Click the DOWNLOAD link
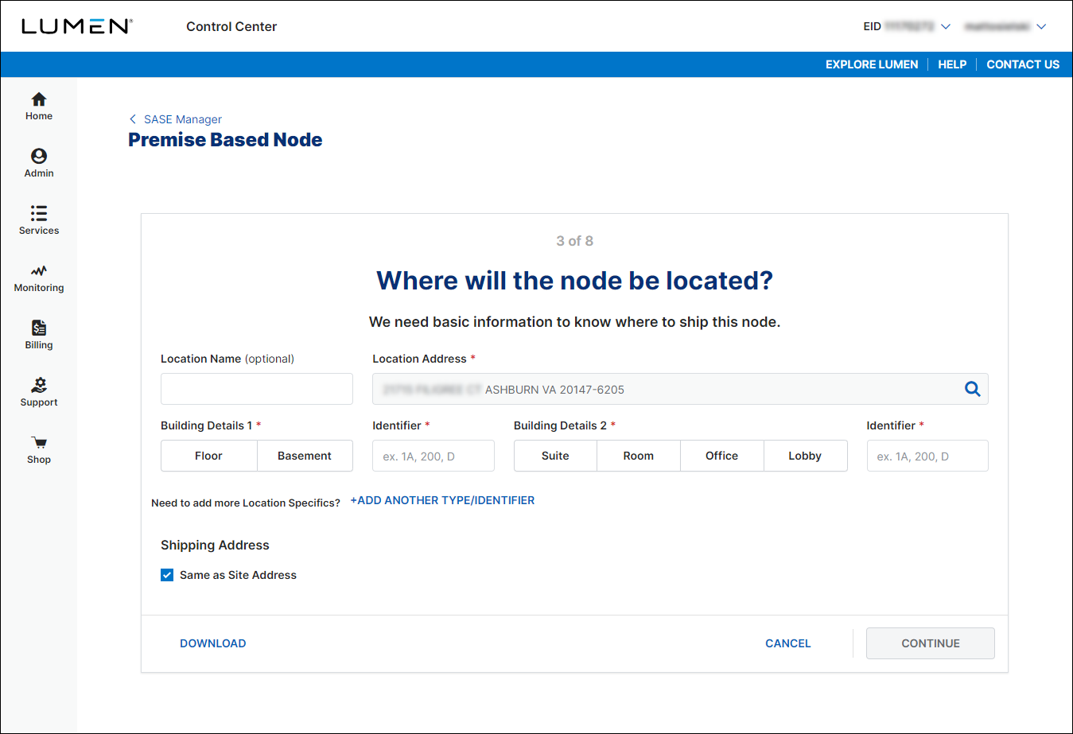This screenshot has width=1073, height=734. 213,643
